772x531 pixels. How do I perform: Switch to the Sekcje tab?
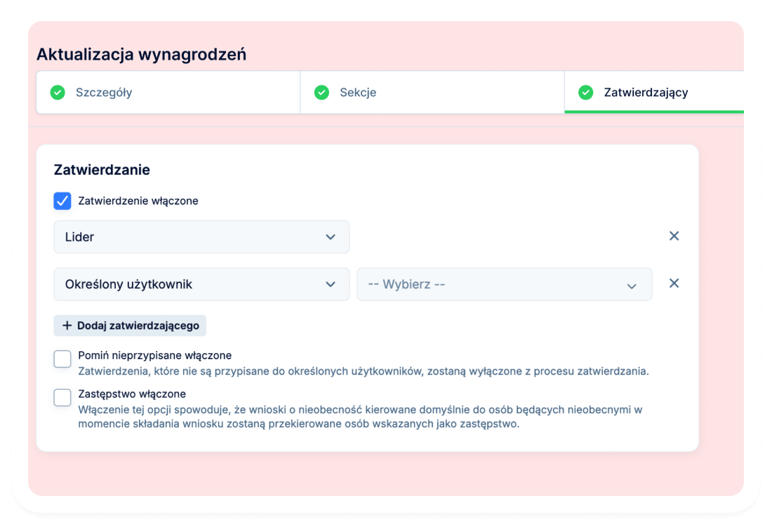click(432, 93)
